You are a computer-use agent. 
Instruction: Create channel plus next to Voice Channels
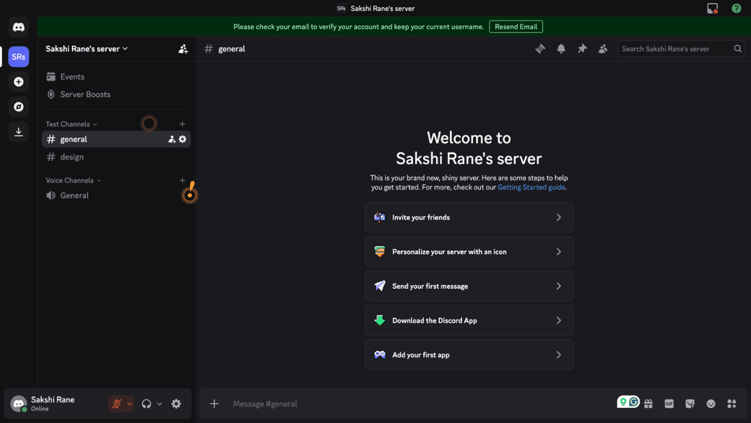click(182, 180)
